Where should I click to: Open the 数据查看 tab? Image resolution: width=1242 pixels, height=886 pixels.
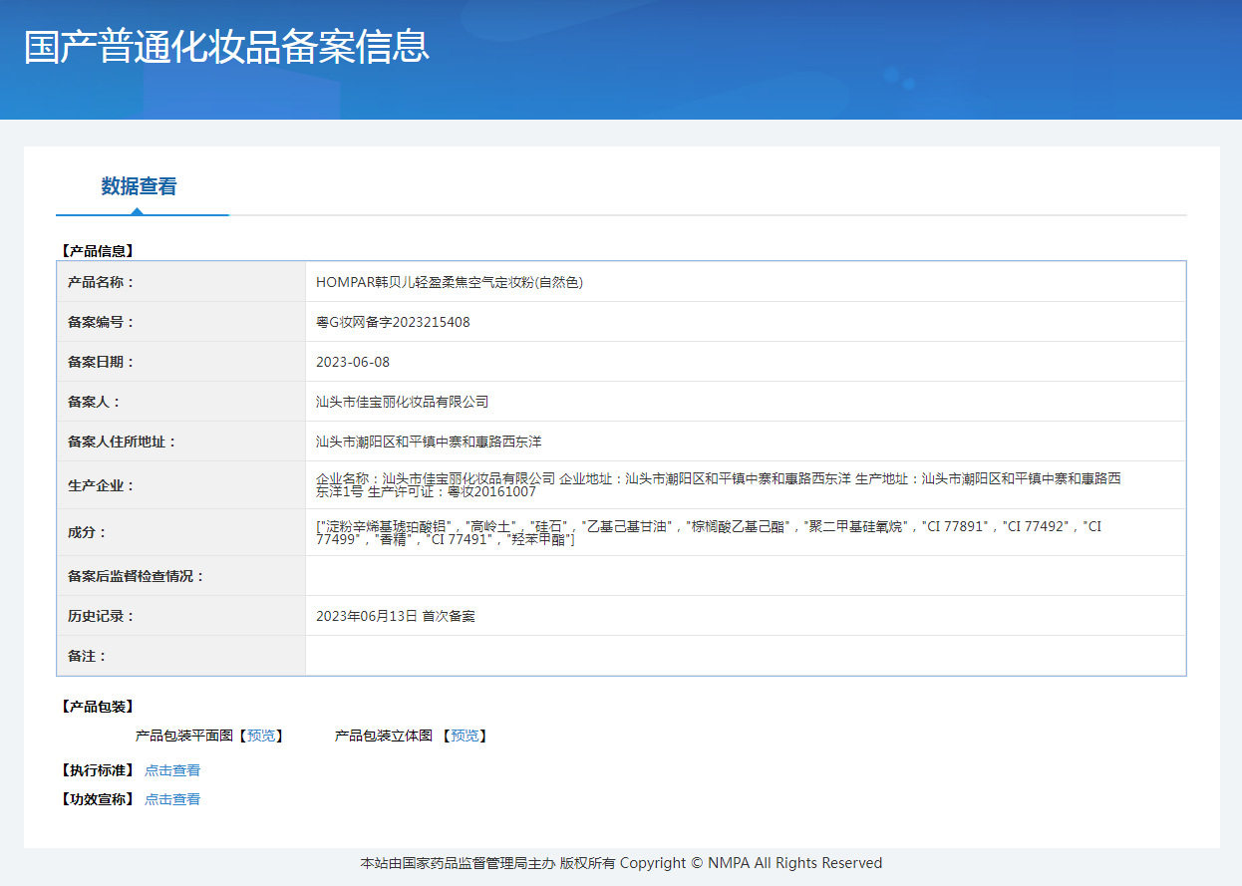pyautogui.click(x=139, y=186)
